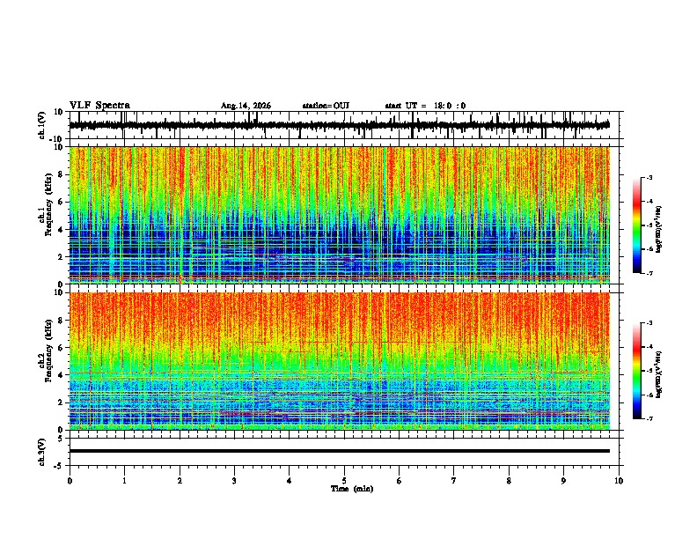This screenshot has width=697, height=539.
Task: Click the "Time (min)" axis label
Action: [352, 489]
